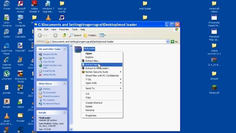Open My Documents in Other Places
This screenshot has width=236, height=133.
(x=49, y=93)
